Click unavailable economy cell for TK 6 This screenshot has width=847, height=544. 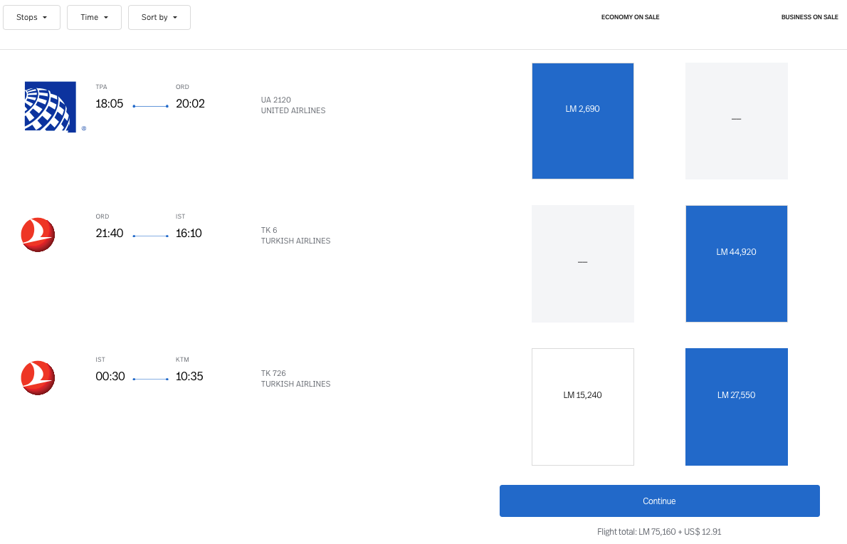(x=582, y=263)
